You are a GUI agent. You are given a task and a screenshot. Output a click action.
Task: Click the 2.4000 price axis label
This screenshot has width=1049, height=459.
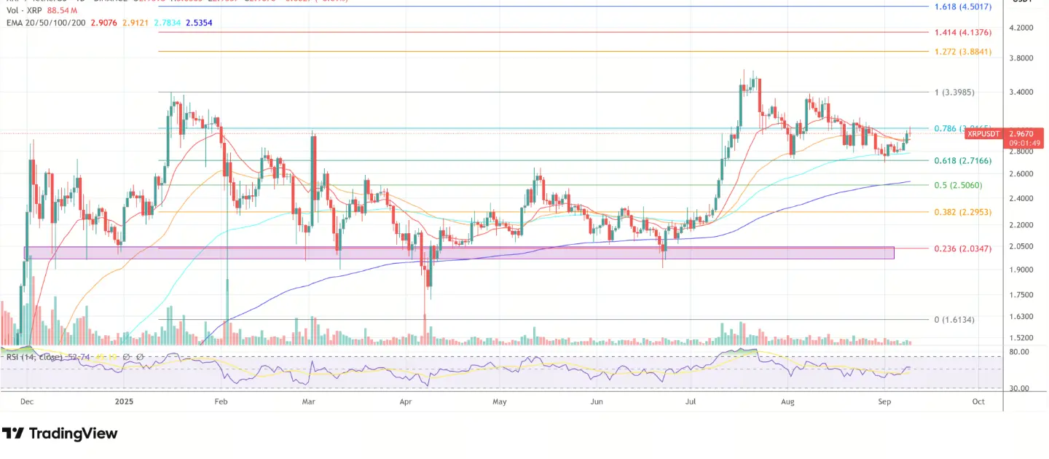click(1021, 198)
